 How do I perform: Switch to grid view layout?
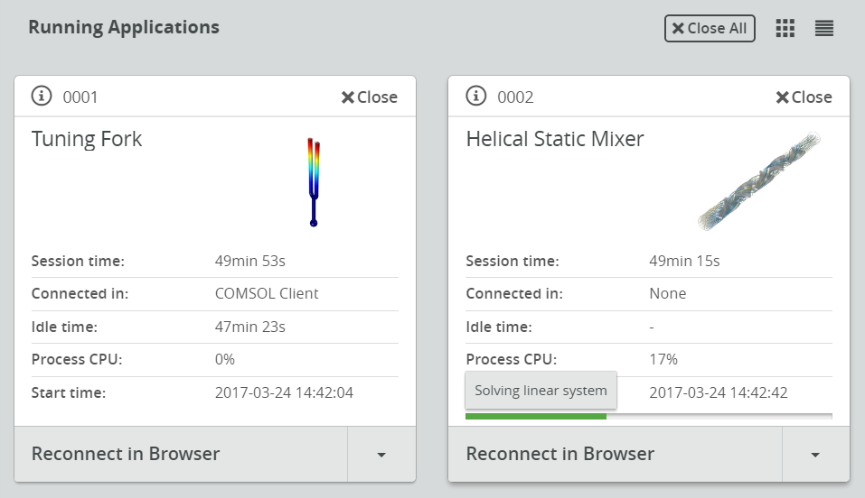click(785, 29)
